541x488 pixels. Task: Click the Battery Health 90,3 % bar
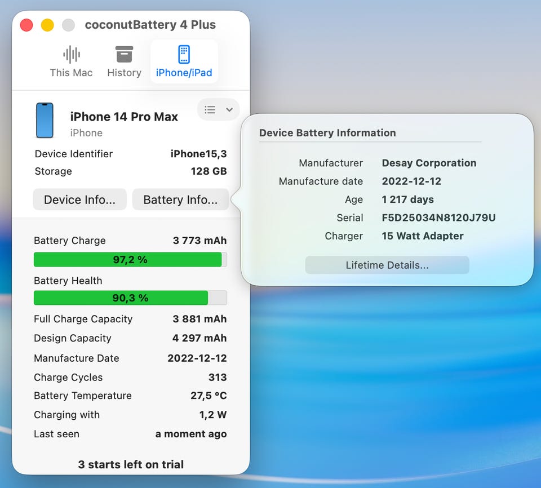click(130, 298)
